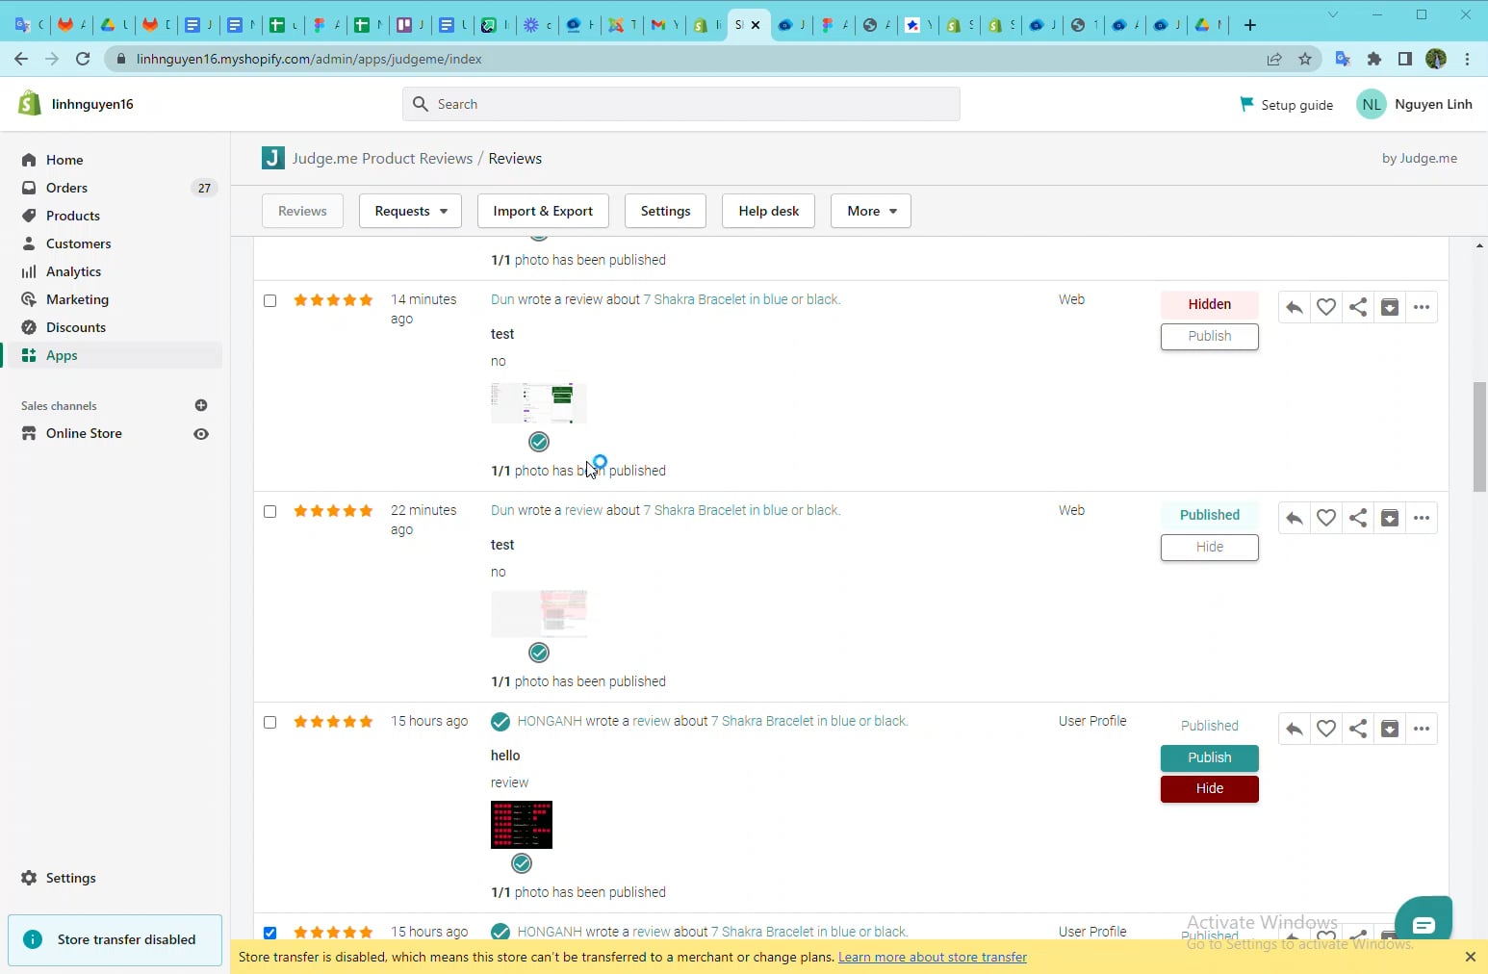
Task: Open more options for HONGANH hello review
Action: click(x=1422, y=730)
